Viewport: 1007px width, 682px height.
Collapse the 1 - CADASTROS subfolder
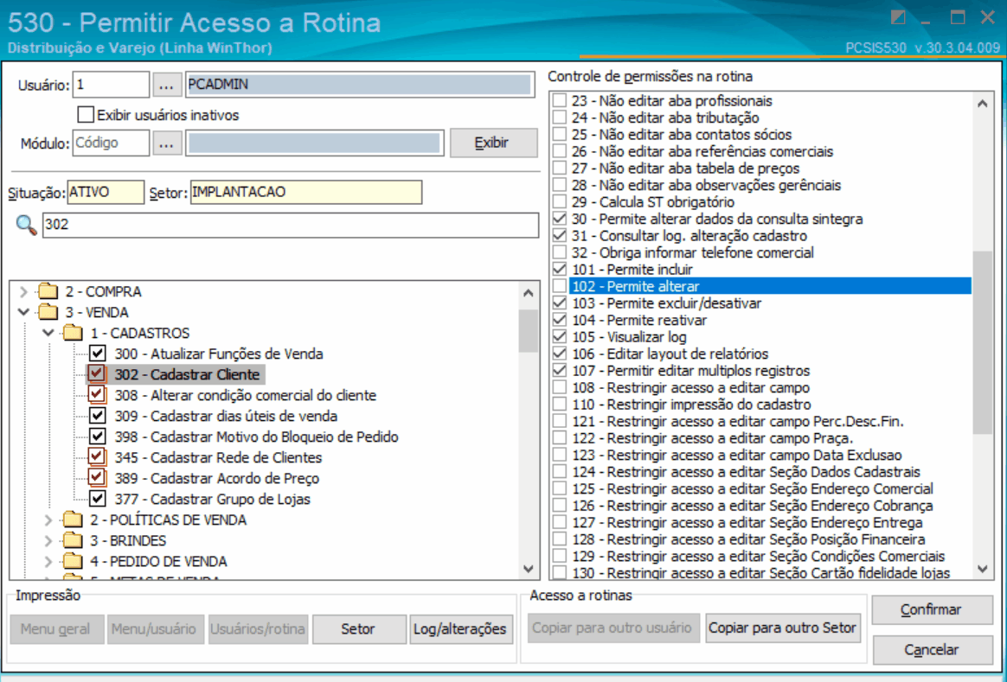click(x=48, y=333)
